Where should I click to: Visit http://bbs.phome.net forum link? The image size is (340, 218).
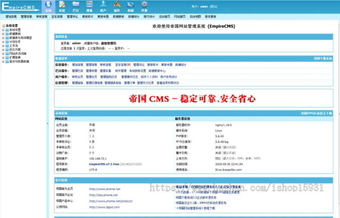point(103,195)
